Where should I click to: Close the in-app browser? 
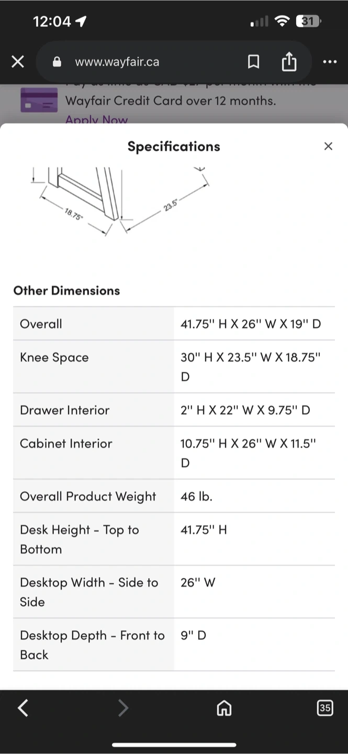tap(18, 62)
